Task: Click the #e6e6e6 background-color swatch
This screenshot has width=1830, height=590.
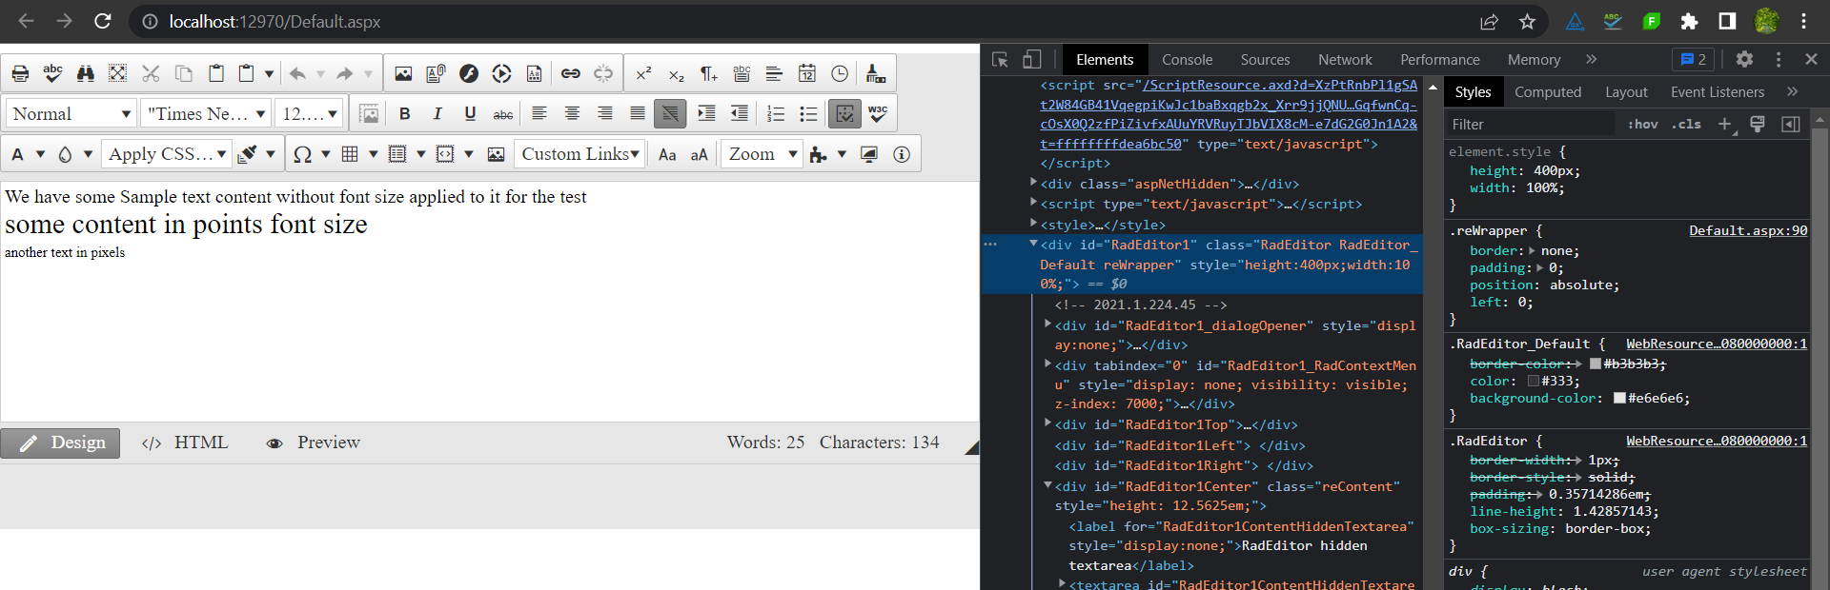Action: click(1619, 399)
